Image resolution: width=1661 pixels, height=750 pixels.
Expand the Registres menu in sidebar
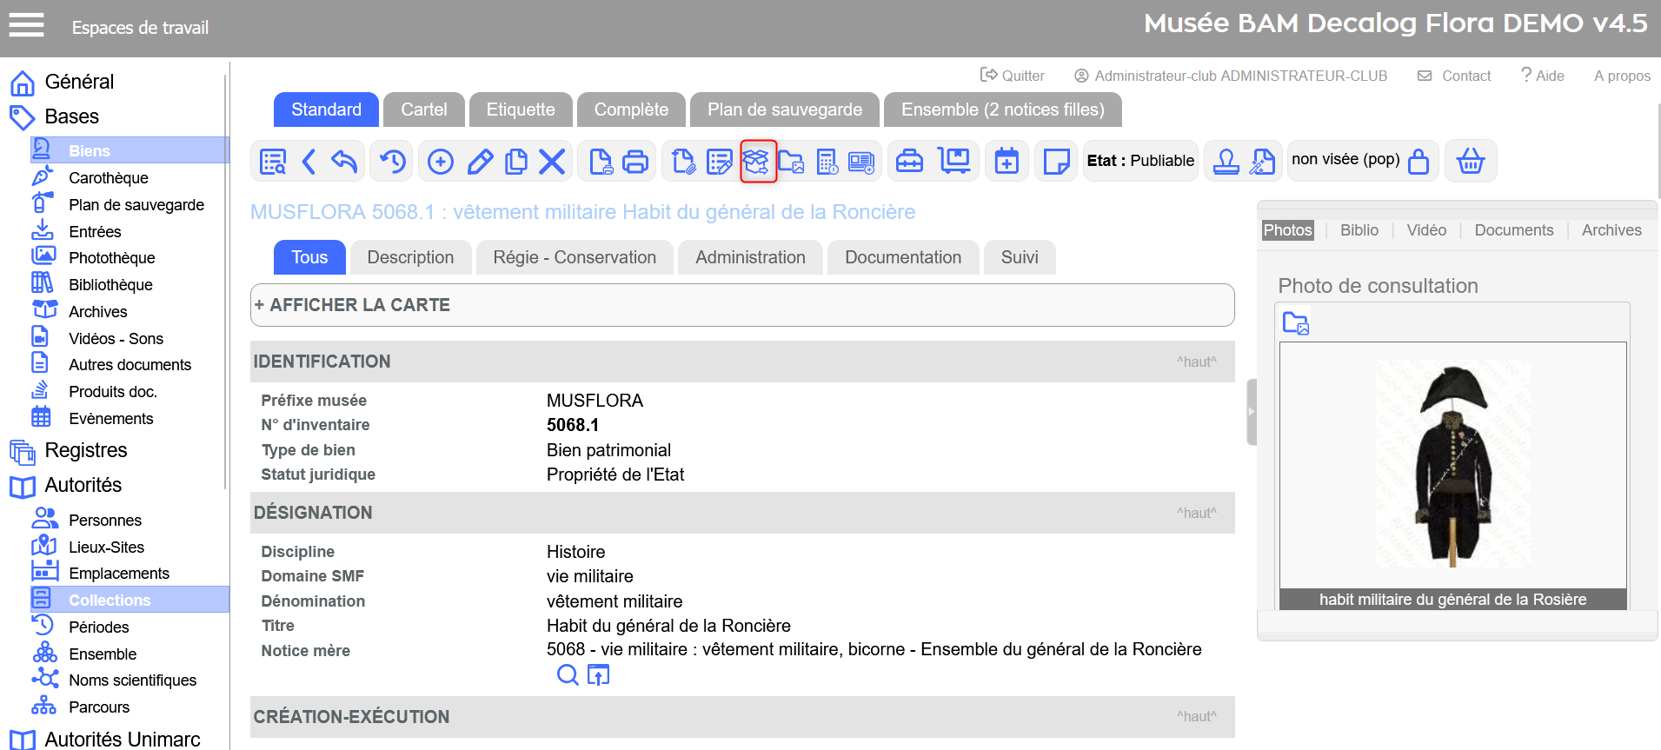85,450
